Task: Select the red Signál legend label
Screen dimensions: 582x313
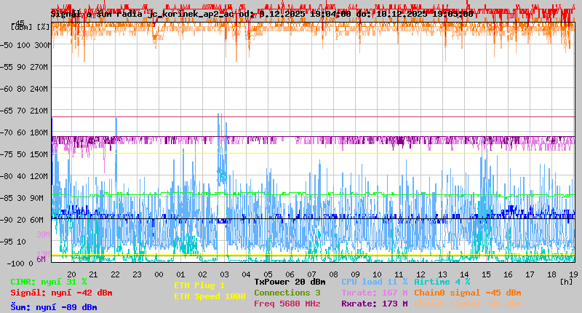Action: pyautogui.click(x=61, y=293)
